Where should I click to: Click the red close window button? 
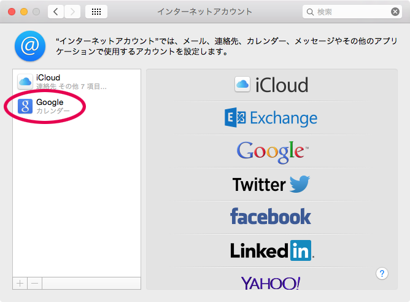click(x=12, y=12)
